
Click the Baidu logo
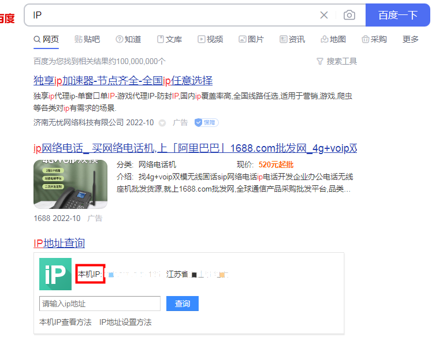7,18
